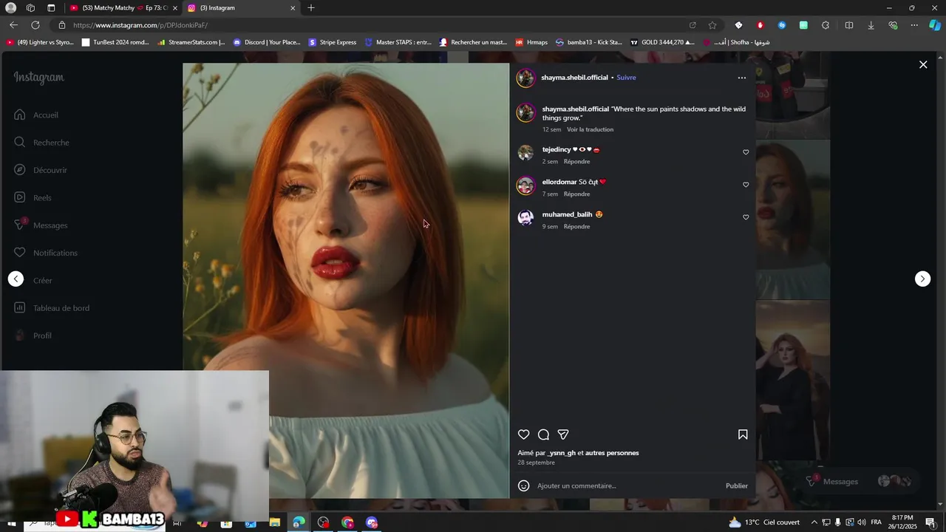The image size is (946, 532).
Task: Reply to muhamed_balih's comment
Action: 576,227
